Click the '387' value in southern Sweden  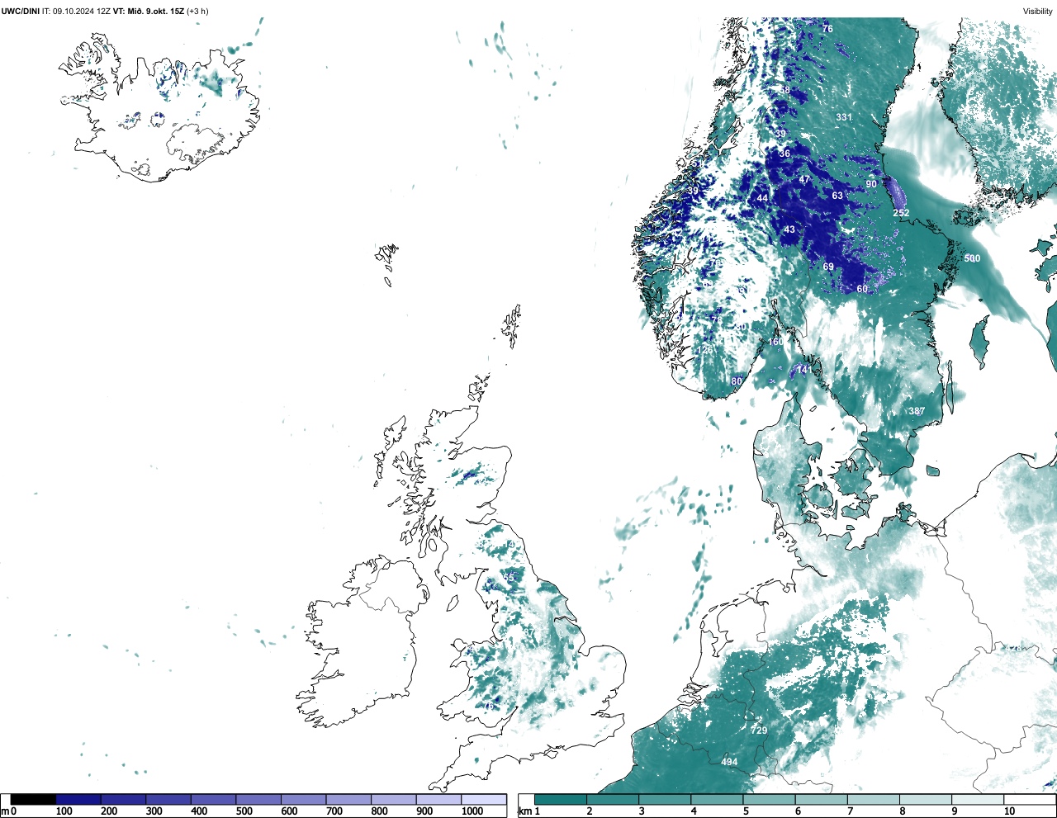[917, 411]
